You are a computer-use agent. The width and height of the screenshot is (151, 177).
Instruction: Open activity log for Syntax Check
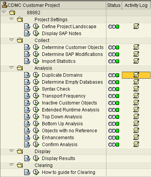pos(136,89)
